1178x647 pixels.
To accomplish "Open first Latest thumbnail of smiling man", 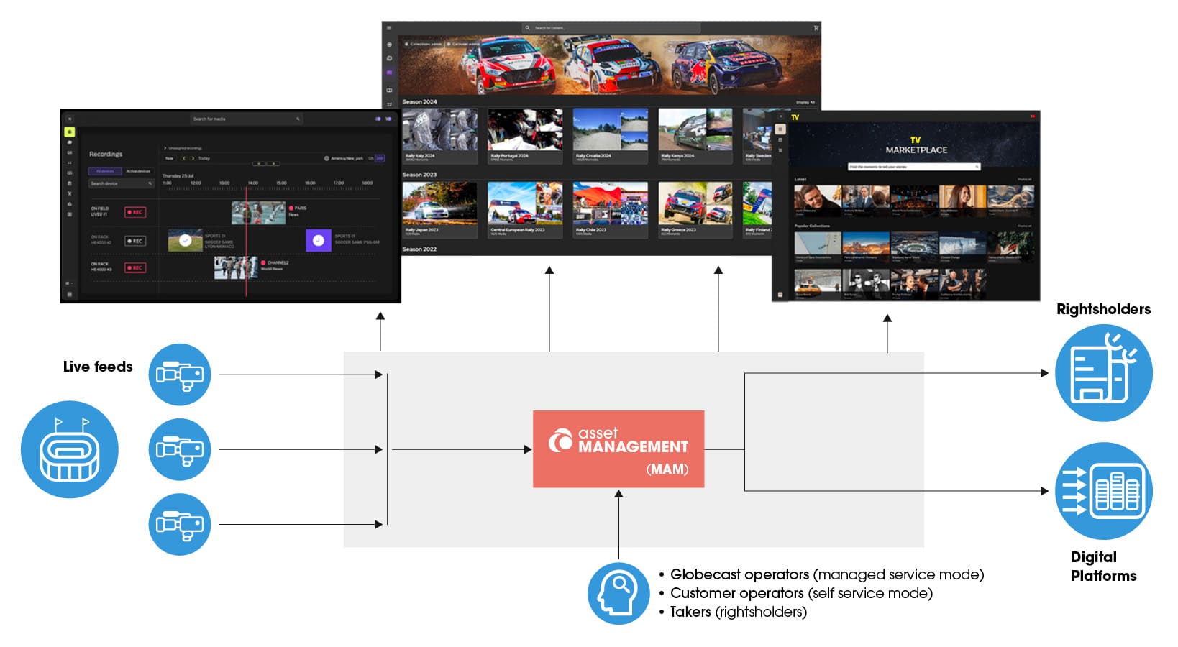I will coord(818,201).
